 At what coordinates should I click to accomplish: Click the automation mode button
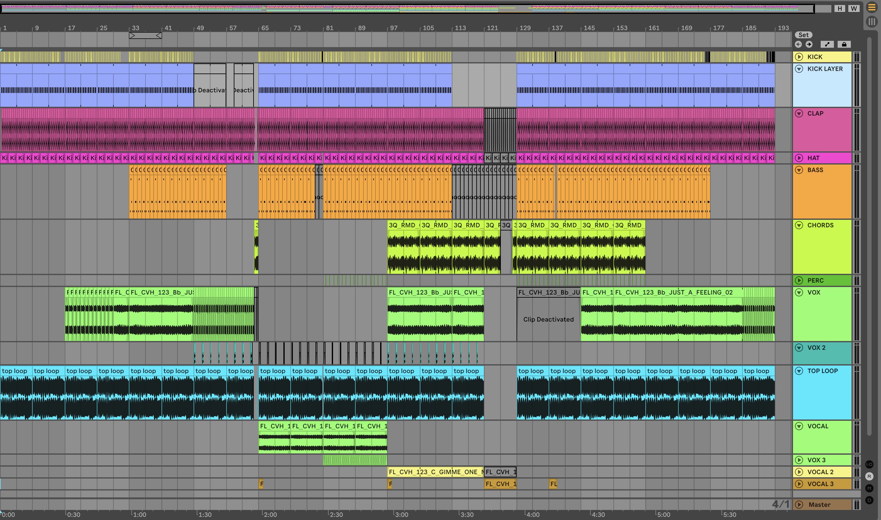coord(827,44)
